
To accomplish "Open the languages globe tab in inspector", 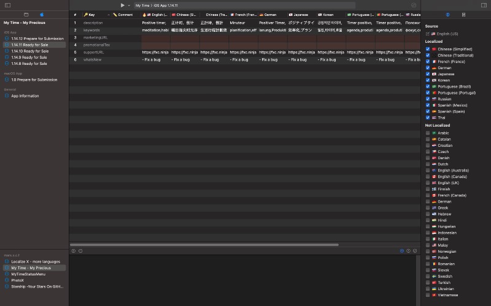I will [x=448, y=15].
